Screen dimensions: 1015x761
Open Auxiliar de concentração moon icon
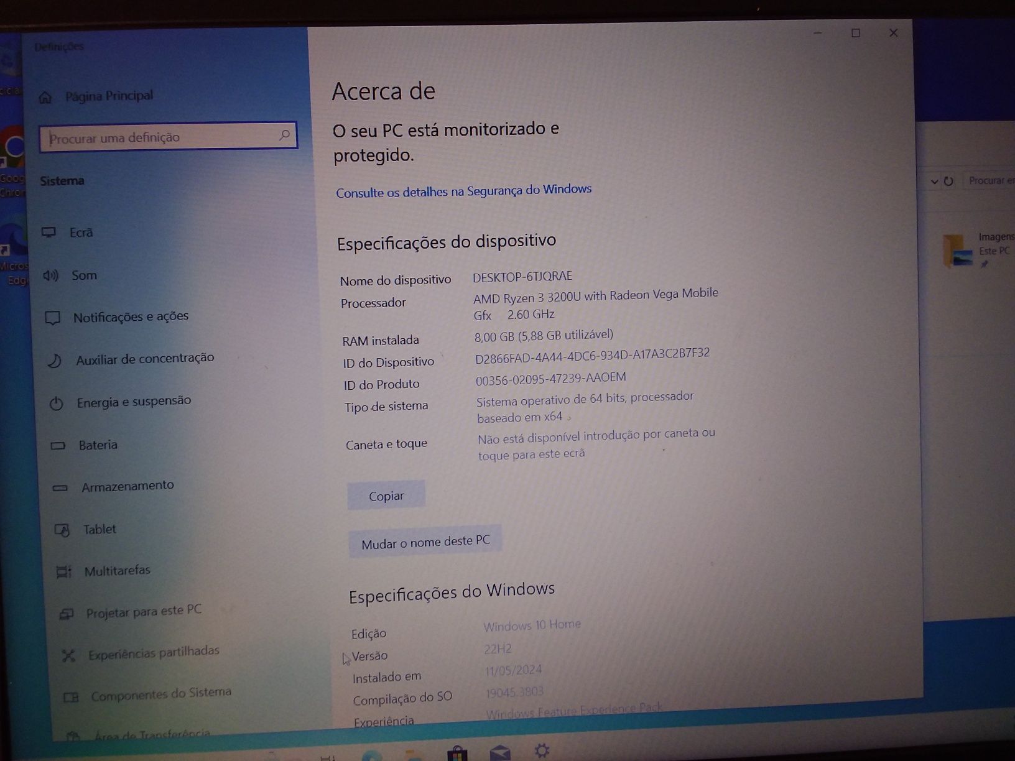tap(55, 361)
